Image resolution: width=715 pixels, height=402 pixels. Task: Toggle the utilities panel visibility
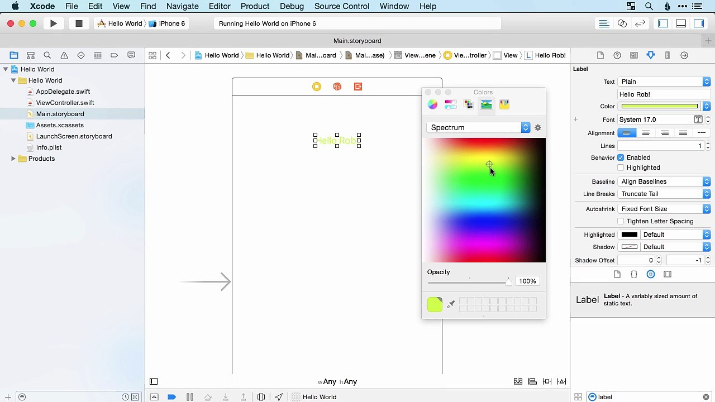coord(699,23)
